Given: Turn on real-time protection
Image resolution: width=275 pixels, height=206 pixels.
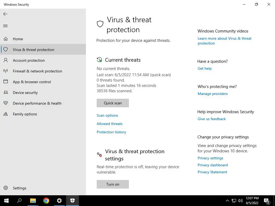Looking at the screenshot, I should (113, 184).
